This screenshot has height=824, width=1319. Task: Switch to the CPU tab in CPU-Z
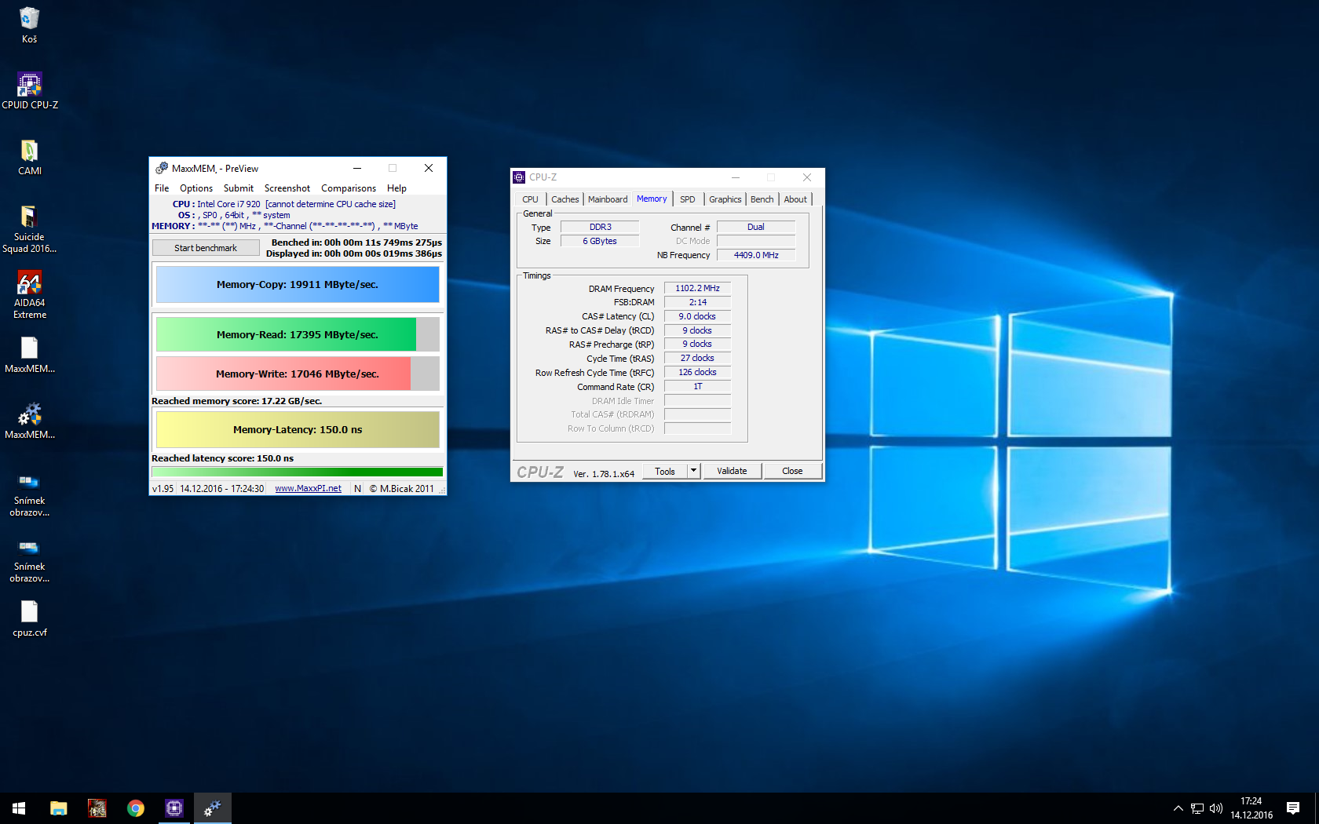[530, 199]
